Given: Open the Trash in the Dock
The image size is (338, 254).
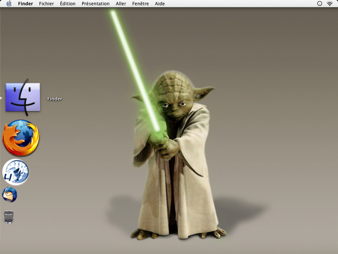Looking at the screenshot, I should tap(9, 217).
